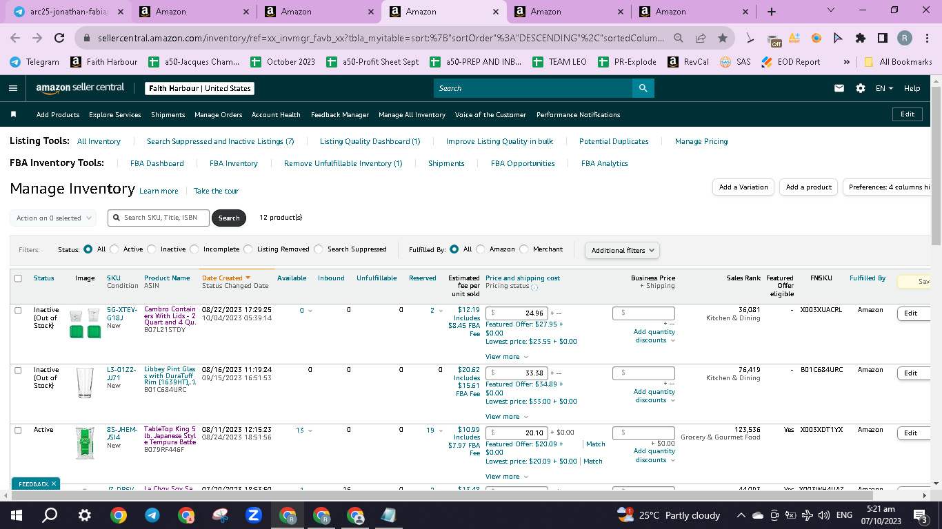942x529 pixels.
Task: Open the Action on 0 selected dropdown
Action: pos(53,218)
